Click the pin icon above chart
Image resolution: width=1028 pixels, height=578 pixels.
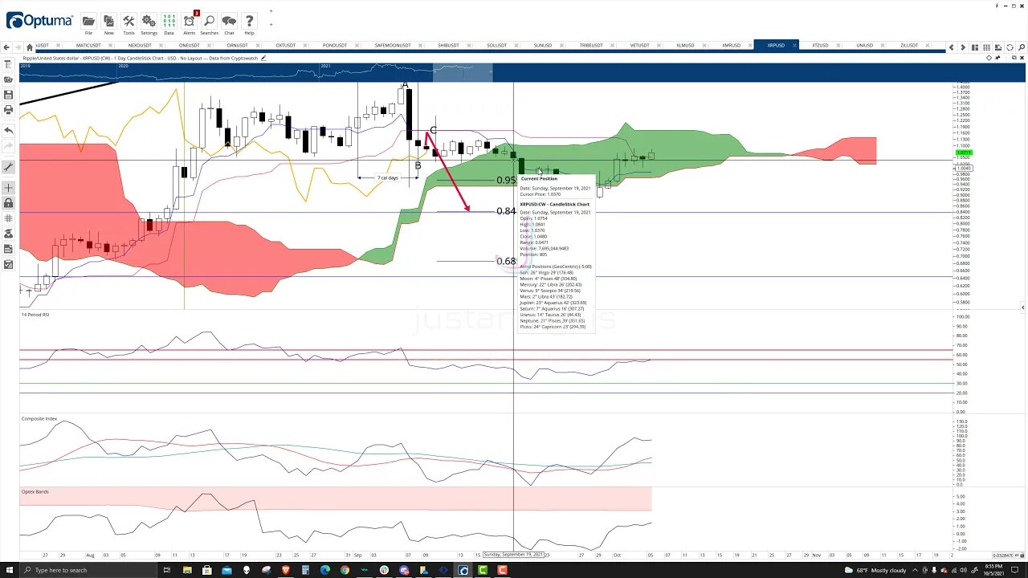pos(998,58)
